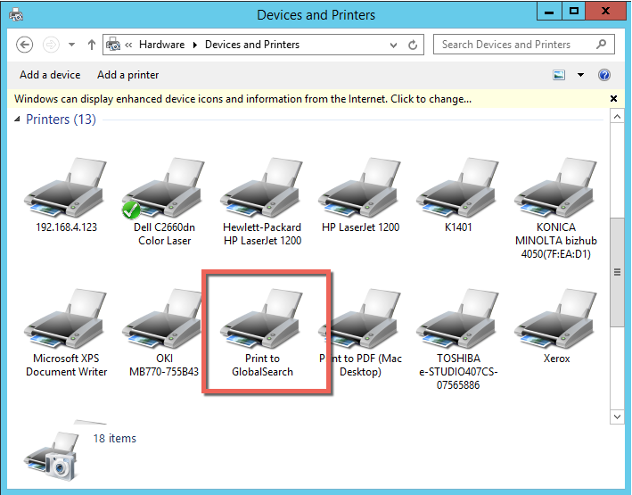Collapse the Printers (13) group

(x=19, y=120)
